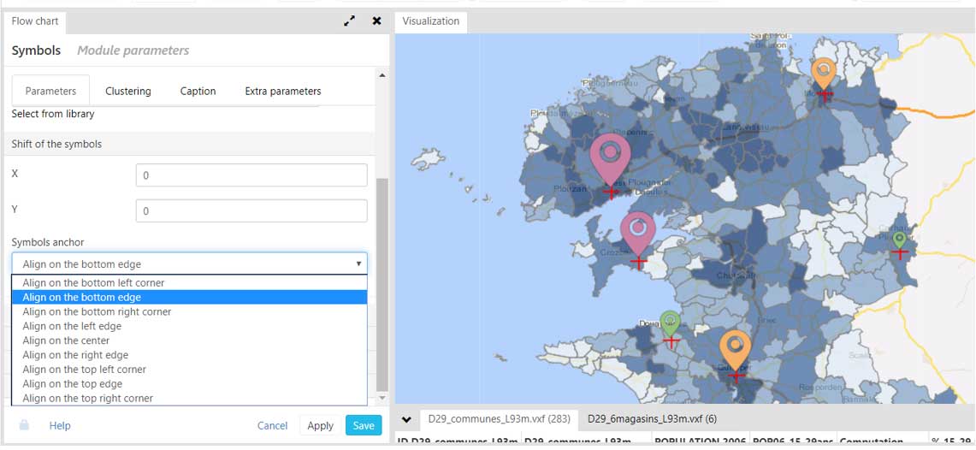This screenshot has width=976, height=450.
Task: Open D29_communes_L93m.vxf (283) data tab
Action: (500, 419)
